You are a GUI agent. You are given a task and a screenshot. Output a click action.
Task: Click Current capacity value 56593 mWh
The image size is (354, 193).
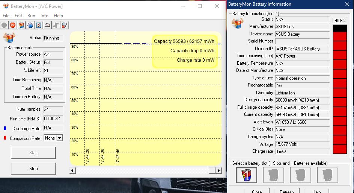point(302,115)
